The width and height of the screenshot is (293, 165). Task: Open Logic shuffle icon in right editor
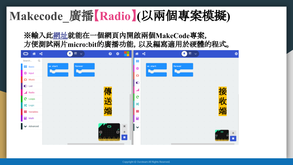pyautogui.click(x=138, y=104)
